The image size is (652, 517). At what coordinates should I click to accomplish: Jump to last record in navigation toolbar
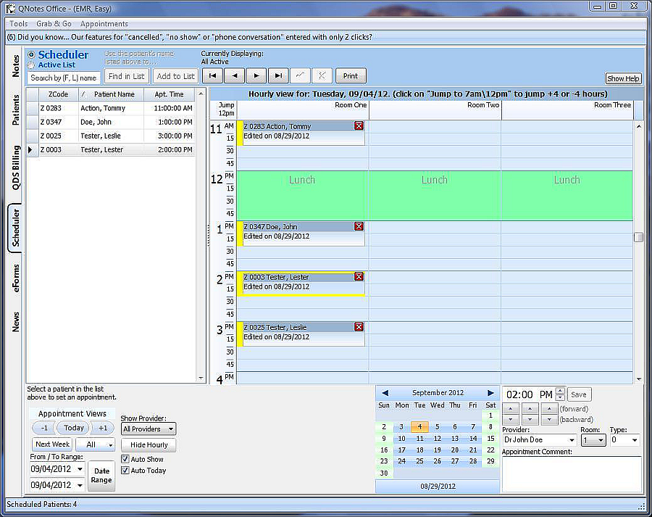278,75
